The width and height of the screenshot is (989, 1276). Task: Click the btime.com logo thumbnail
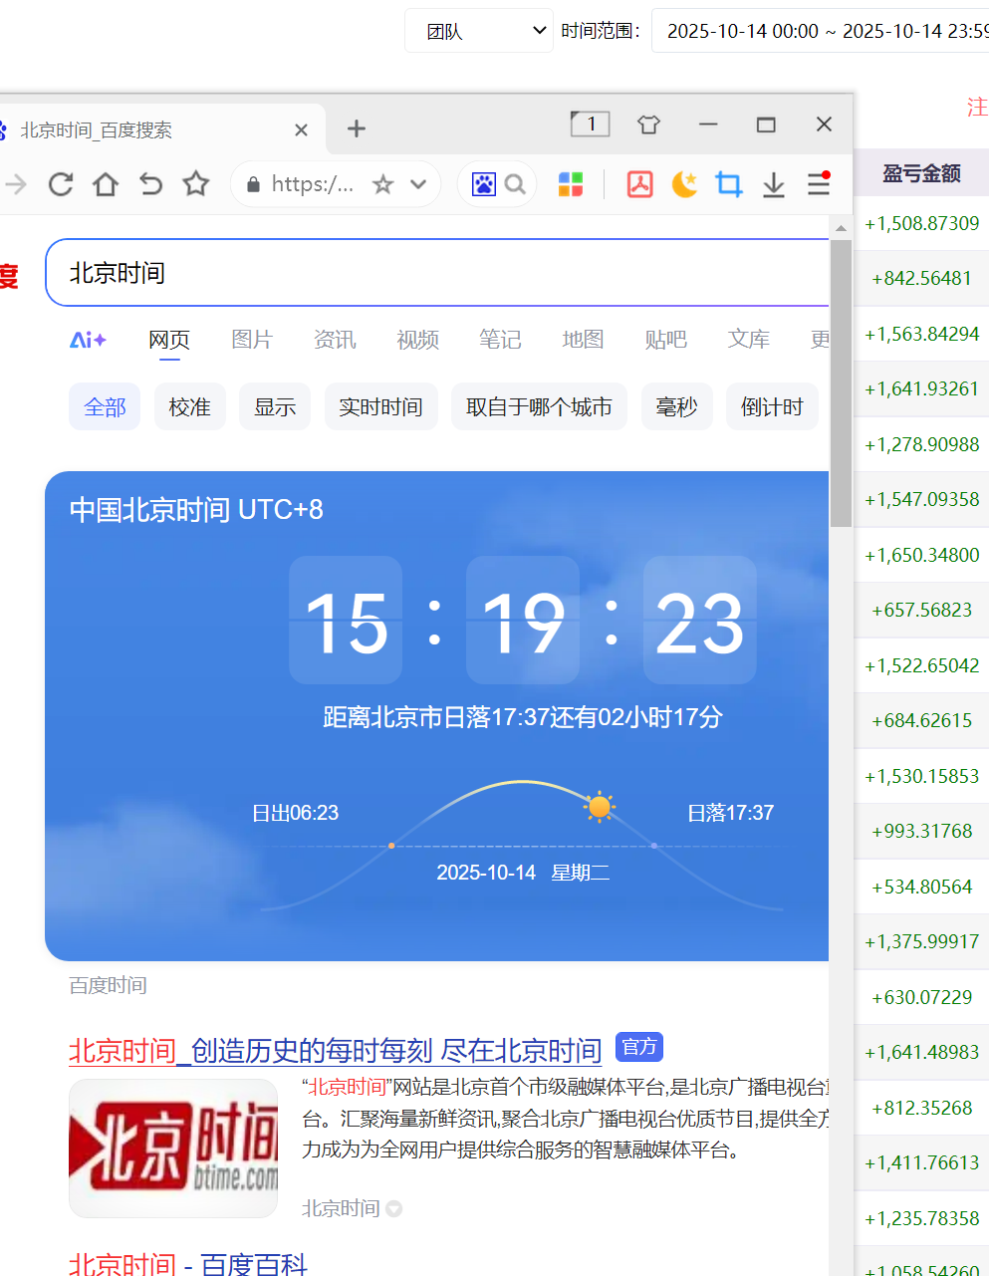tap(173, 1148)
